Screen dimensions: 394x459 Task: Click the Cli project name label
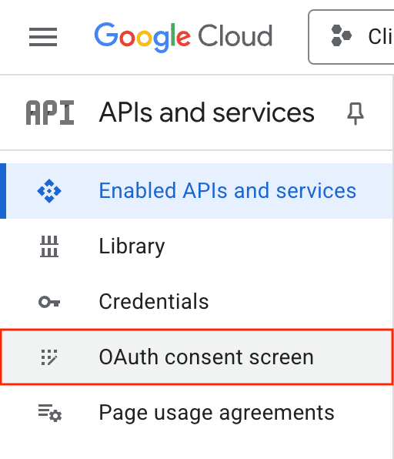381,37
